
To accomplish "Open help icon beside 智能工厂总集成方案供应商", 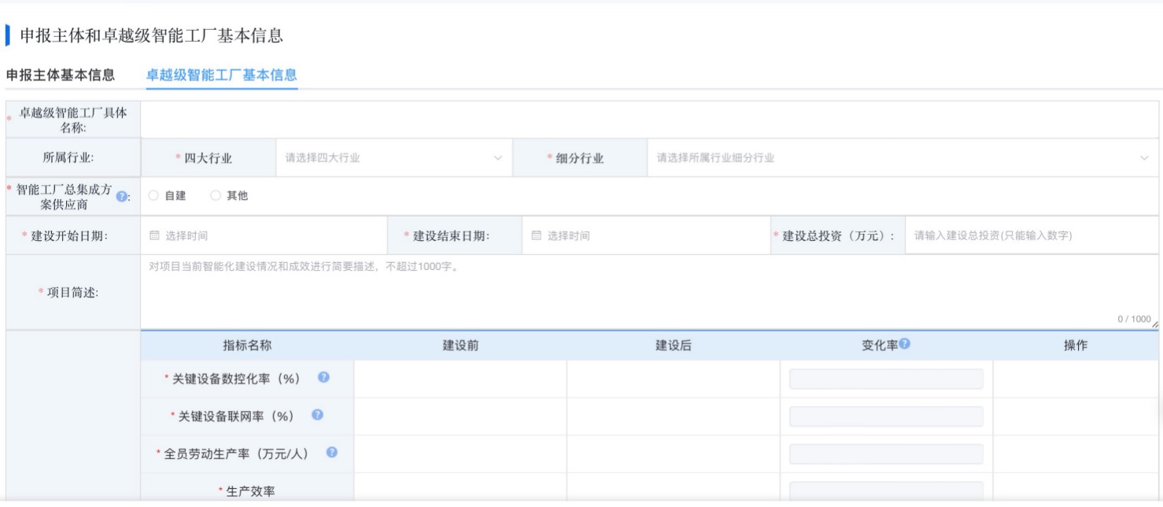I will tap(121, 196).
